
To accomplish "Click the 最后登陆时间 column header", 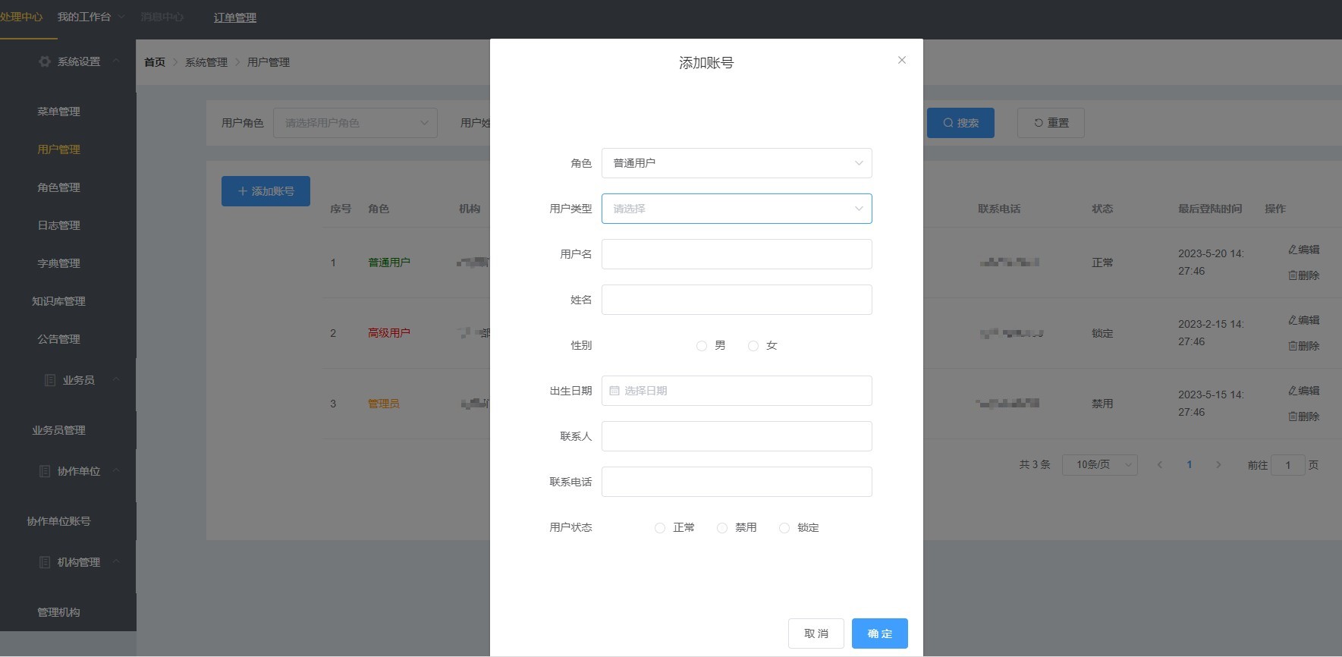I will 1210,209.
